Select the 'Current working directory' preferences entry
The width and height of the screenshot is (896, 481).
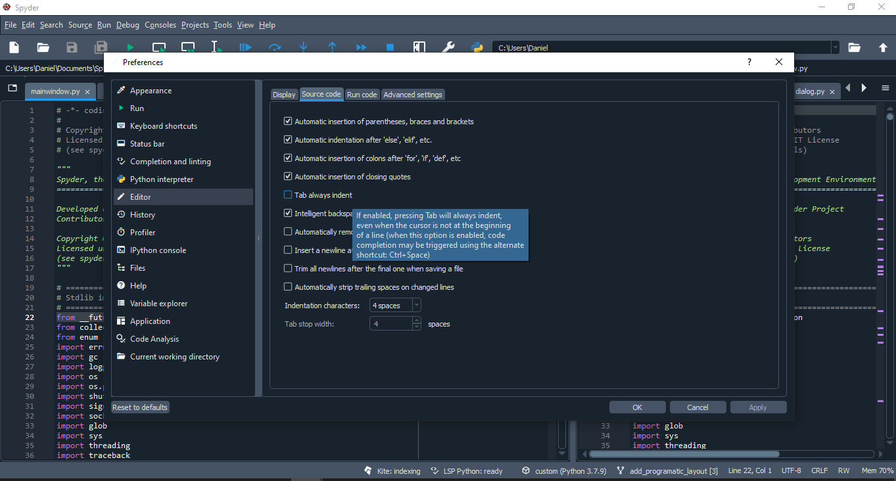click(174, 356)
